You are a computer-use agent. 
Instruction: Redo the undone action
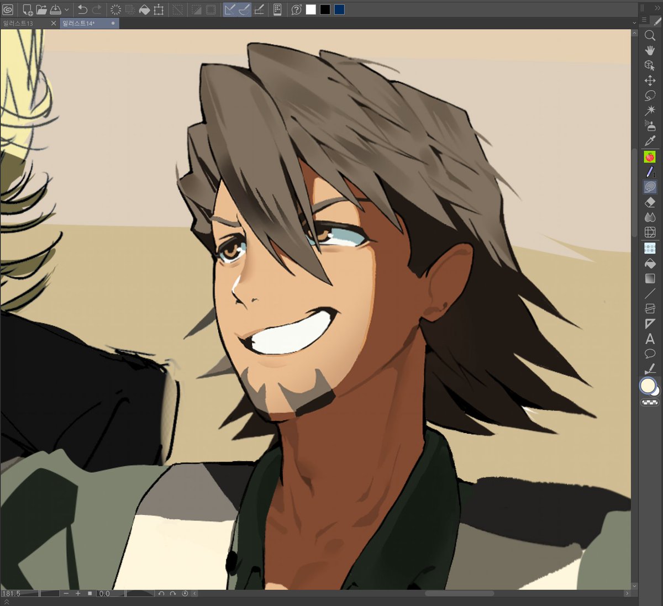[x=97, y=9]
